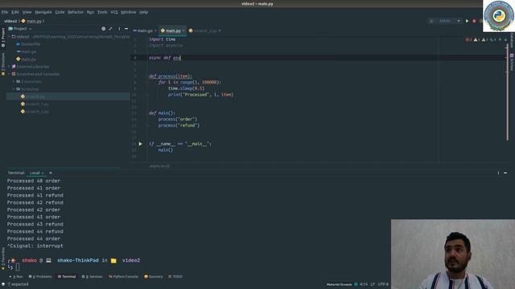
Task: Open the Services tool window button
Action: point(92,276)
